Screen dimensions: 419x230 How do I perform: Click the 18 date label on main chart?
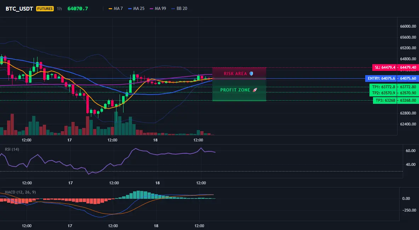tap(155, 140)
